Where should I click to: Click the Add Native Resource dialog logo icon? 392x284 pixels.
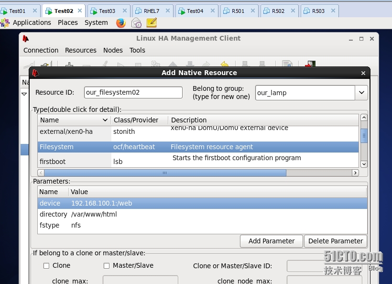tap(35, 73)
